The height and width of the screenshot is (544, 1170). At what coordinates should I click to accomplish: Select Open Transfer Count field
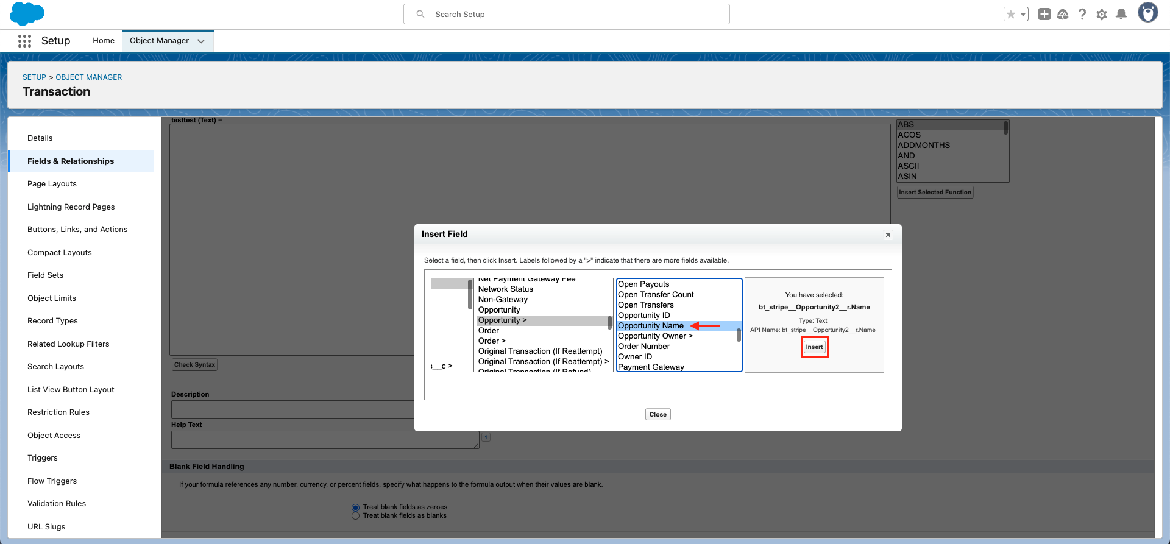tap(676, 295)
